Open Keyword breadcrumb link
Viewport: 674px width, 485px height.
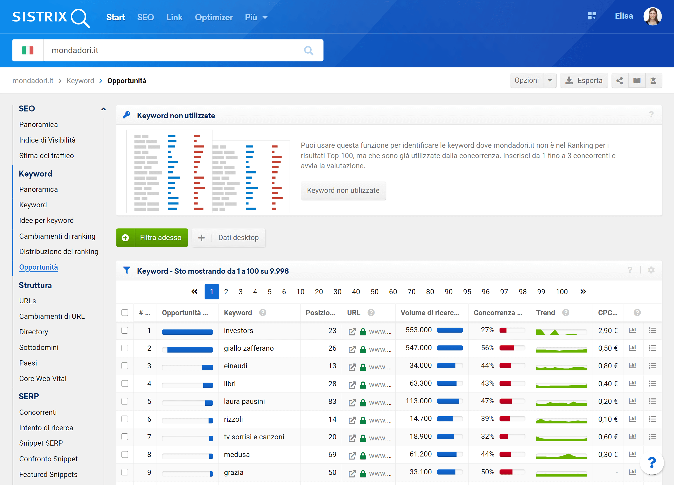[x=80, y=81]
